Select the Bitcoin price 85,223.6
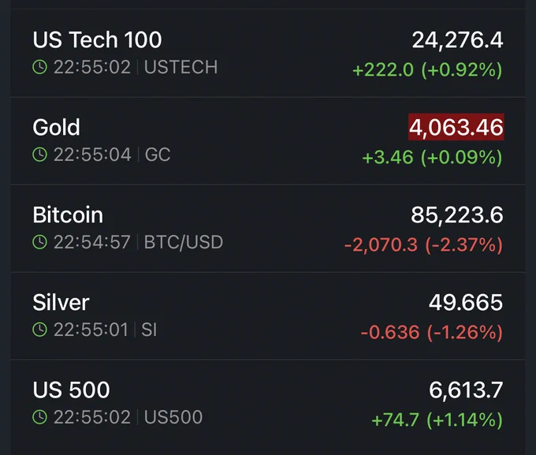 (456, 215)
